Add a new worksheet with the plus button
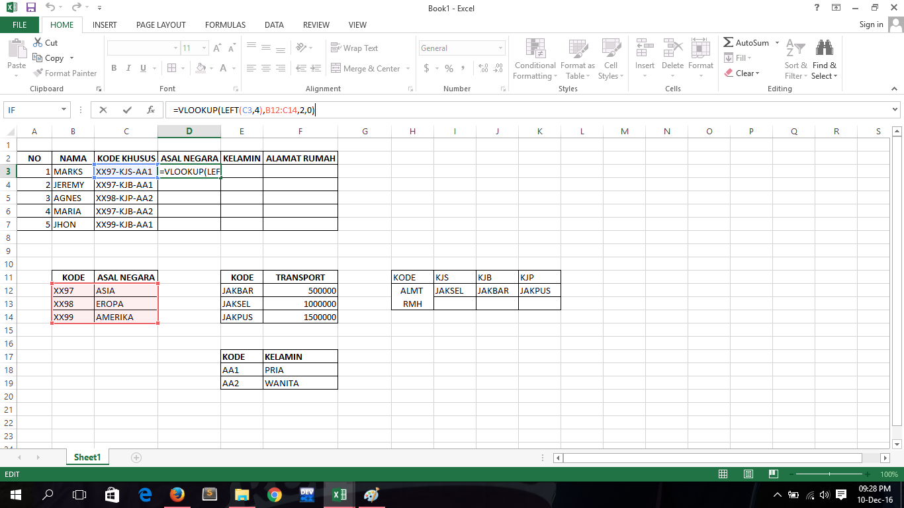Image resolution: width=904 pixels, height=508 pixels. pyautogui.click(x=136, y=457)
